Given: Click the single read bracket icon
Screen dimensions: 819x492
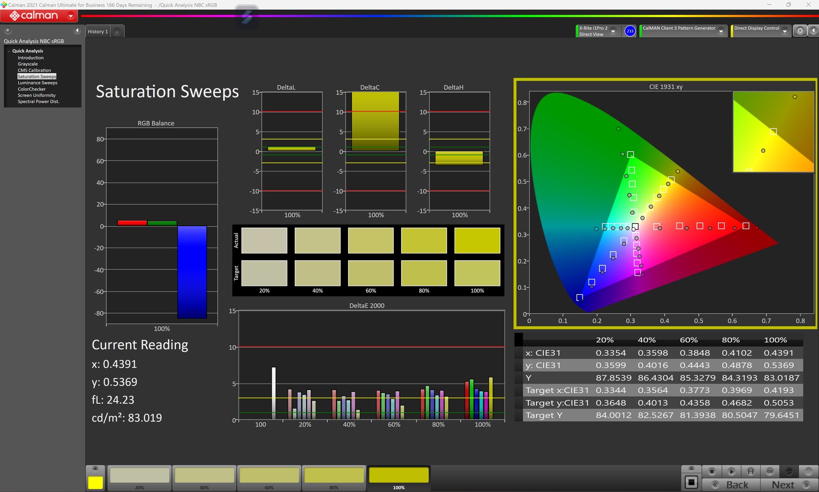Looking at the screenshot, I should (750, 472).
